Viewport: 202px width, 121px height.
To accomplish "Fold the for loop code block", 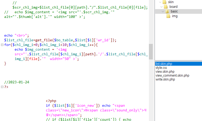I will point(2,45).
